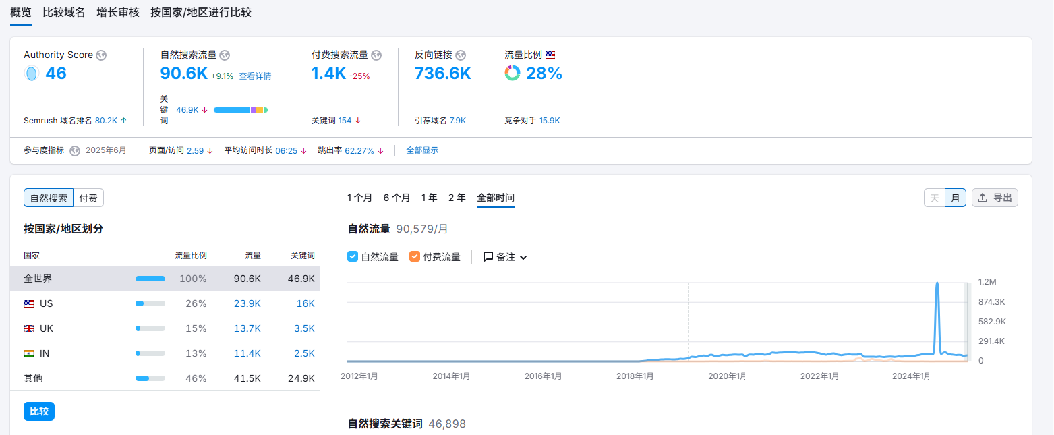Uncheck the 自然流量 checkbox
This screenshot has height=435, width=1054.
[353, 257]
